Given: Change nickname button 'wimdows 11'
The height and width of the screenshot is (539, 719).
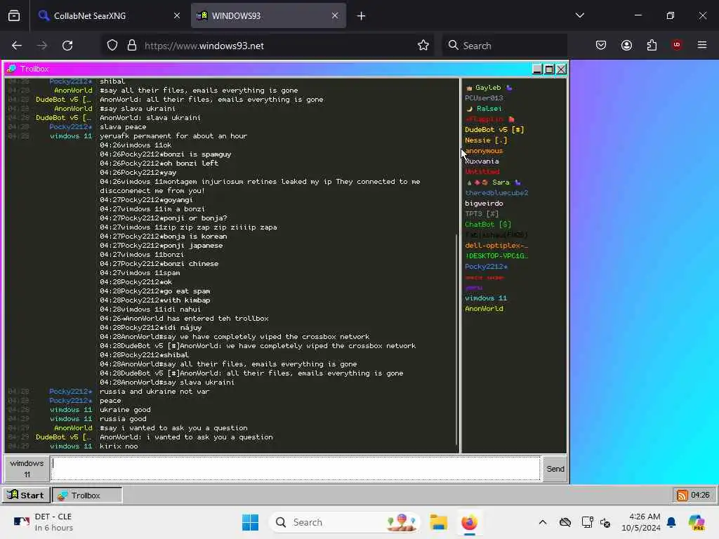Looking at the screenshot, I should [x=27, y=468].
